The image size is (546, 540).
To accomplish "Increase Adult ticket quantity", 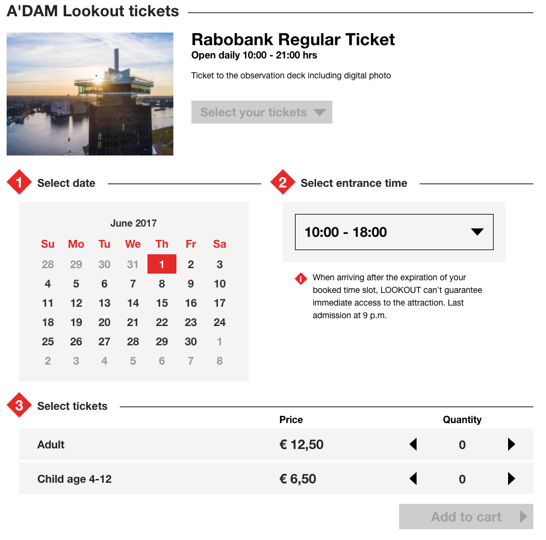I will pos(512,445).
